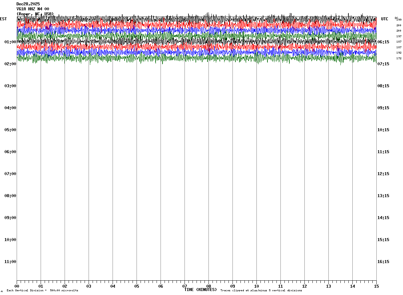403x295 pixels.
Task: Click the 07:15 UTC time label
Action: pos(383,64)
